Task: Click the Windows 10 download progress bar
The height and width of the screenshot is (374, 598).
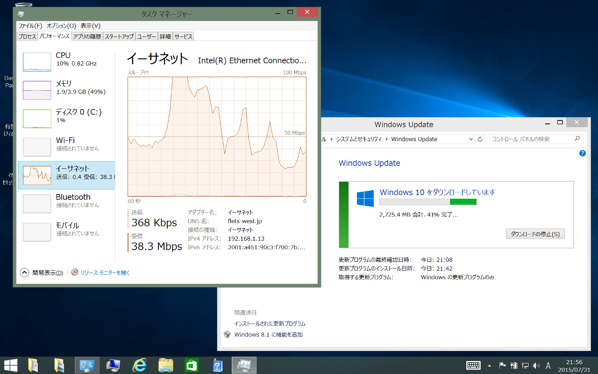Action: tap(428, 202)
